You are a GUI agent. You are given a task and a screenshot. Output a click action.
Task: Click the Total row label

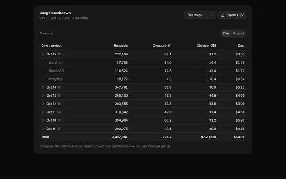point(45,137)
